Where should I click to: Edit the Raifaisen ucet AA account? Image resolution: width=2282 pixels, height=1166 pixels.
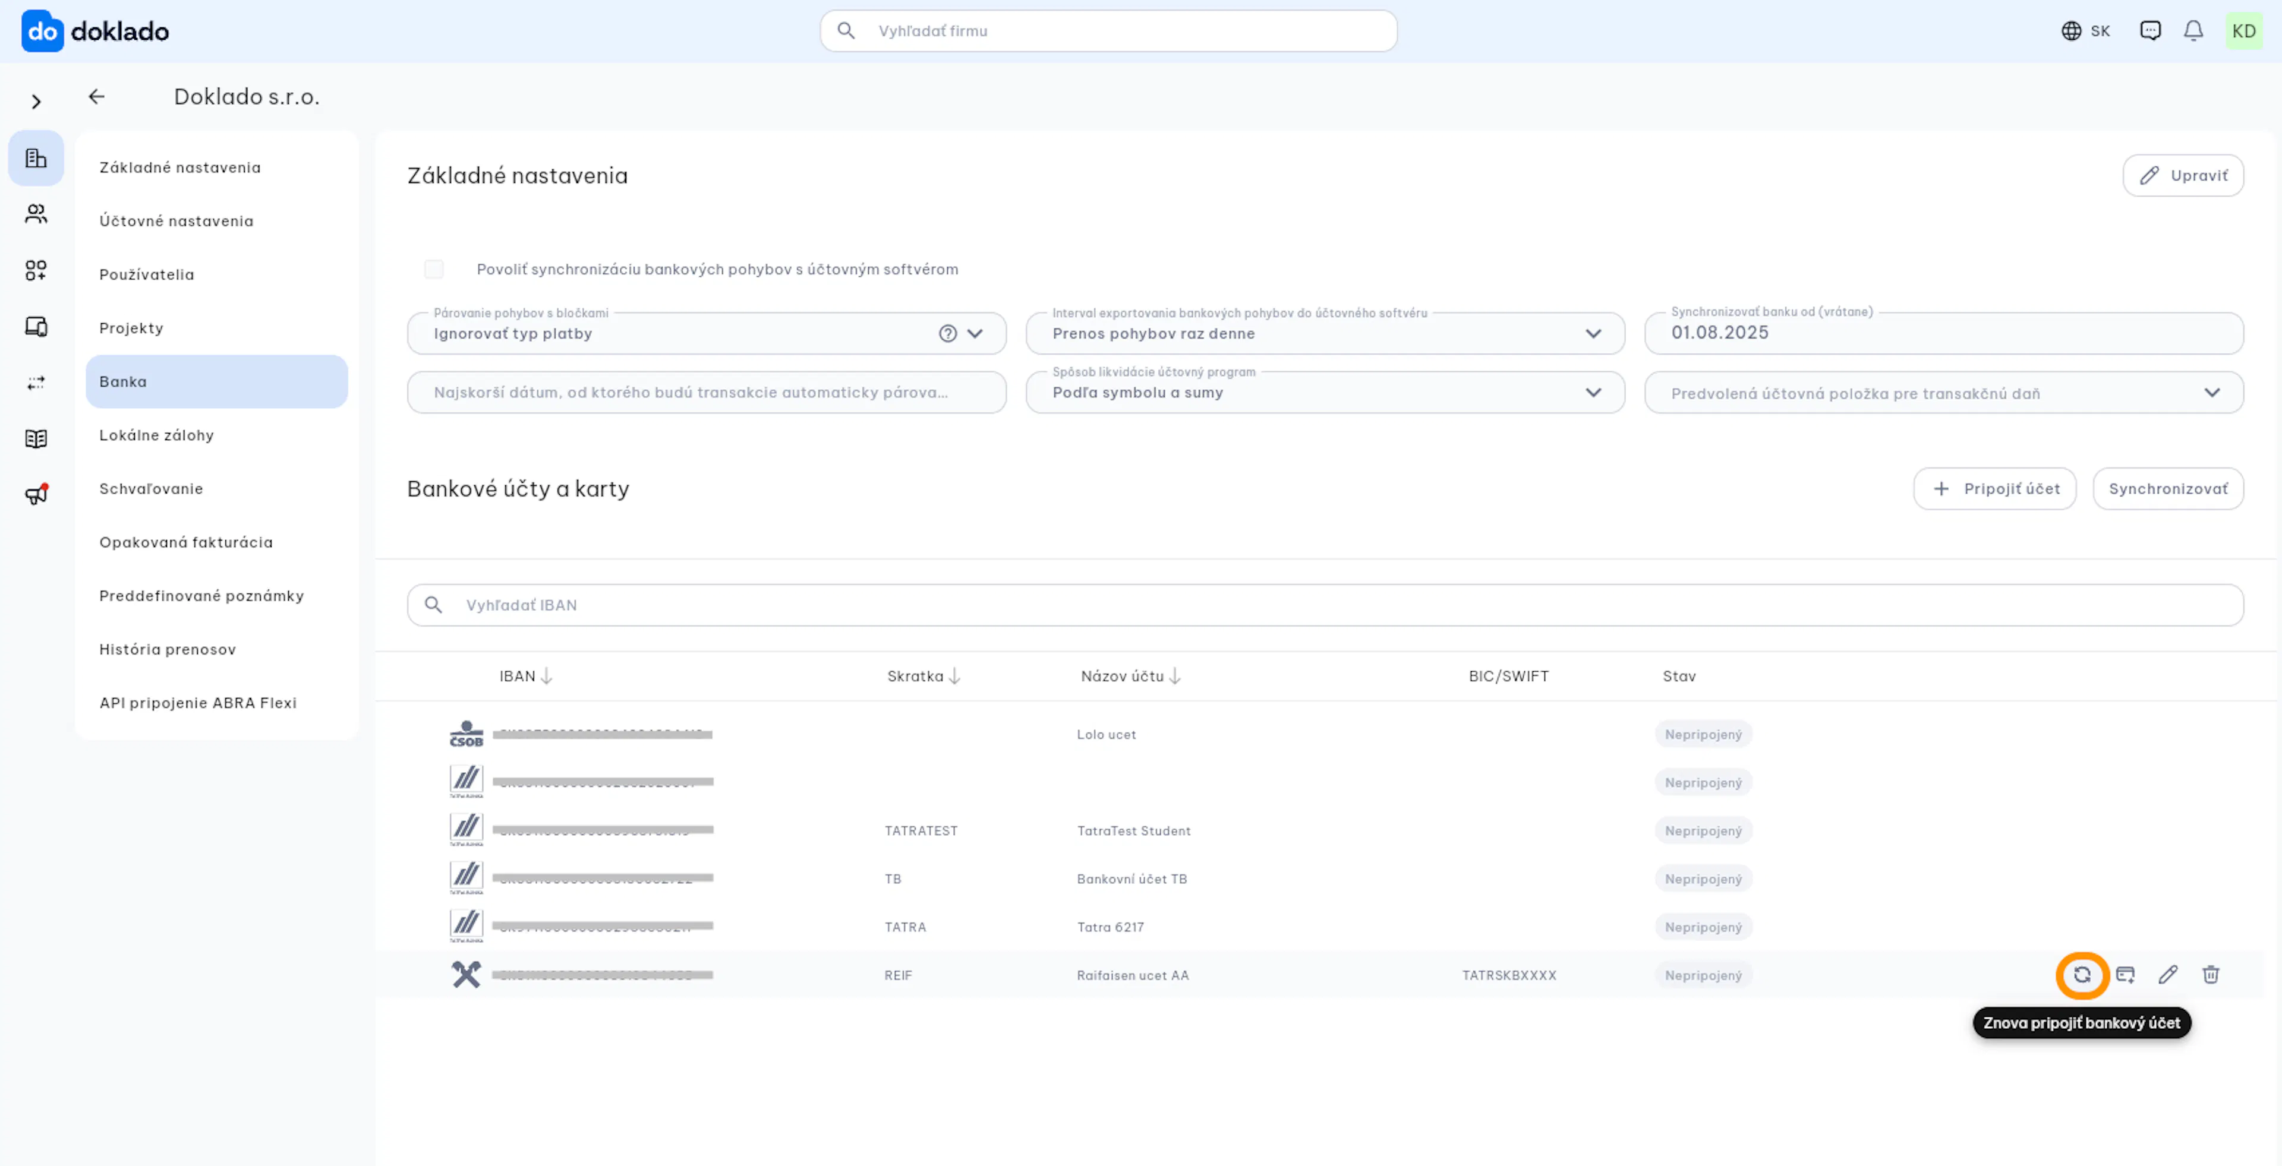(2168, 975)
